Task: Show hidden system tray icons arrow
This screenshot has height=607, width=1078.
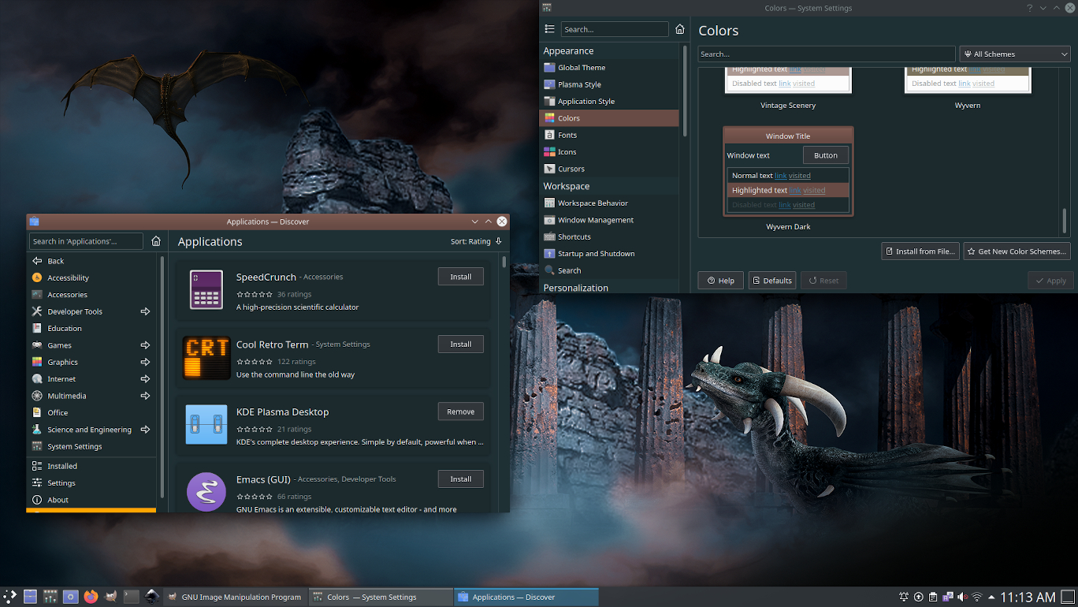Action: click(991, 597)
